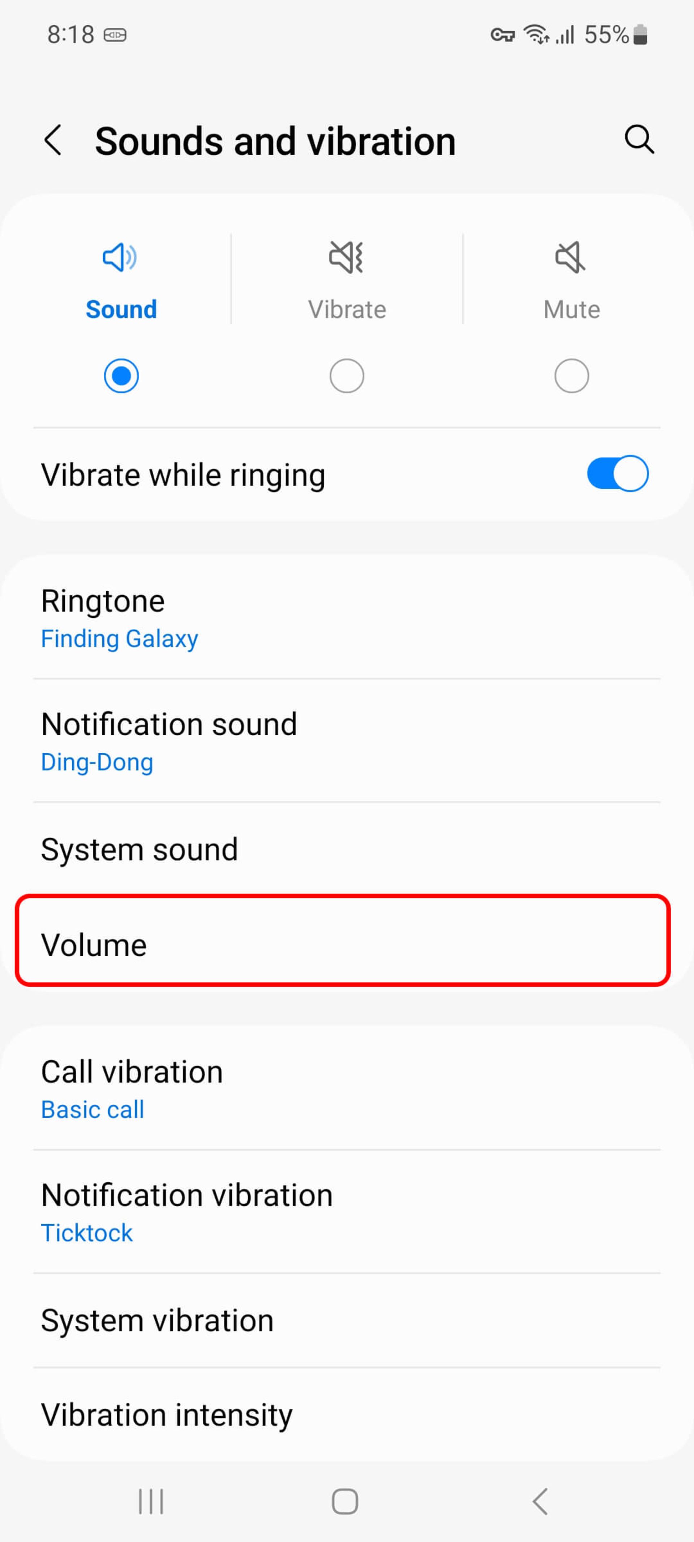Click the Mute icon in header
Image resolution: width=694 pixels, height=1542 pixels.
pos(570,258)
